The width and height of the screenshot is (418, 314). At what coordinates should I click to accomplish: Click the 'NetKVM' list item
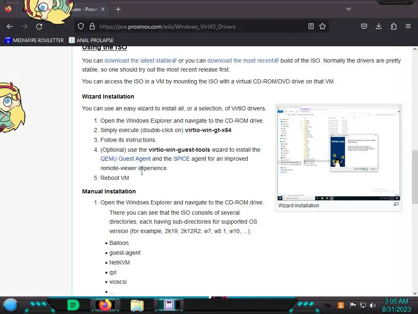point(120,263)
